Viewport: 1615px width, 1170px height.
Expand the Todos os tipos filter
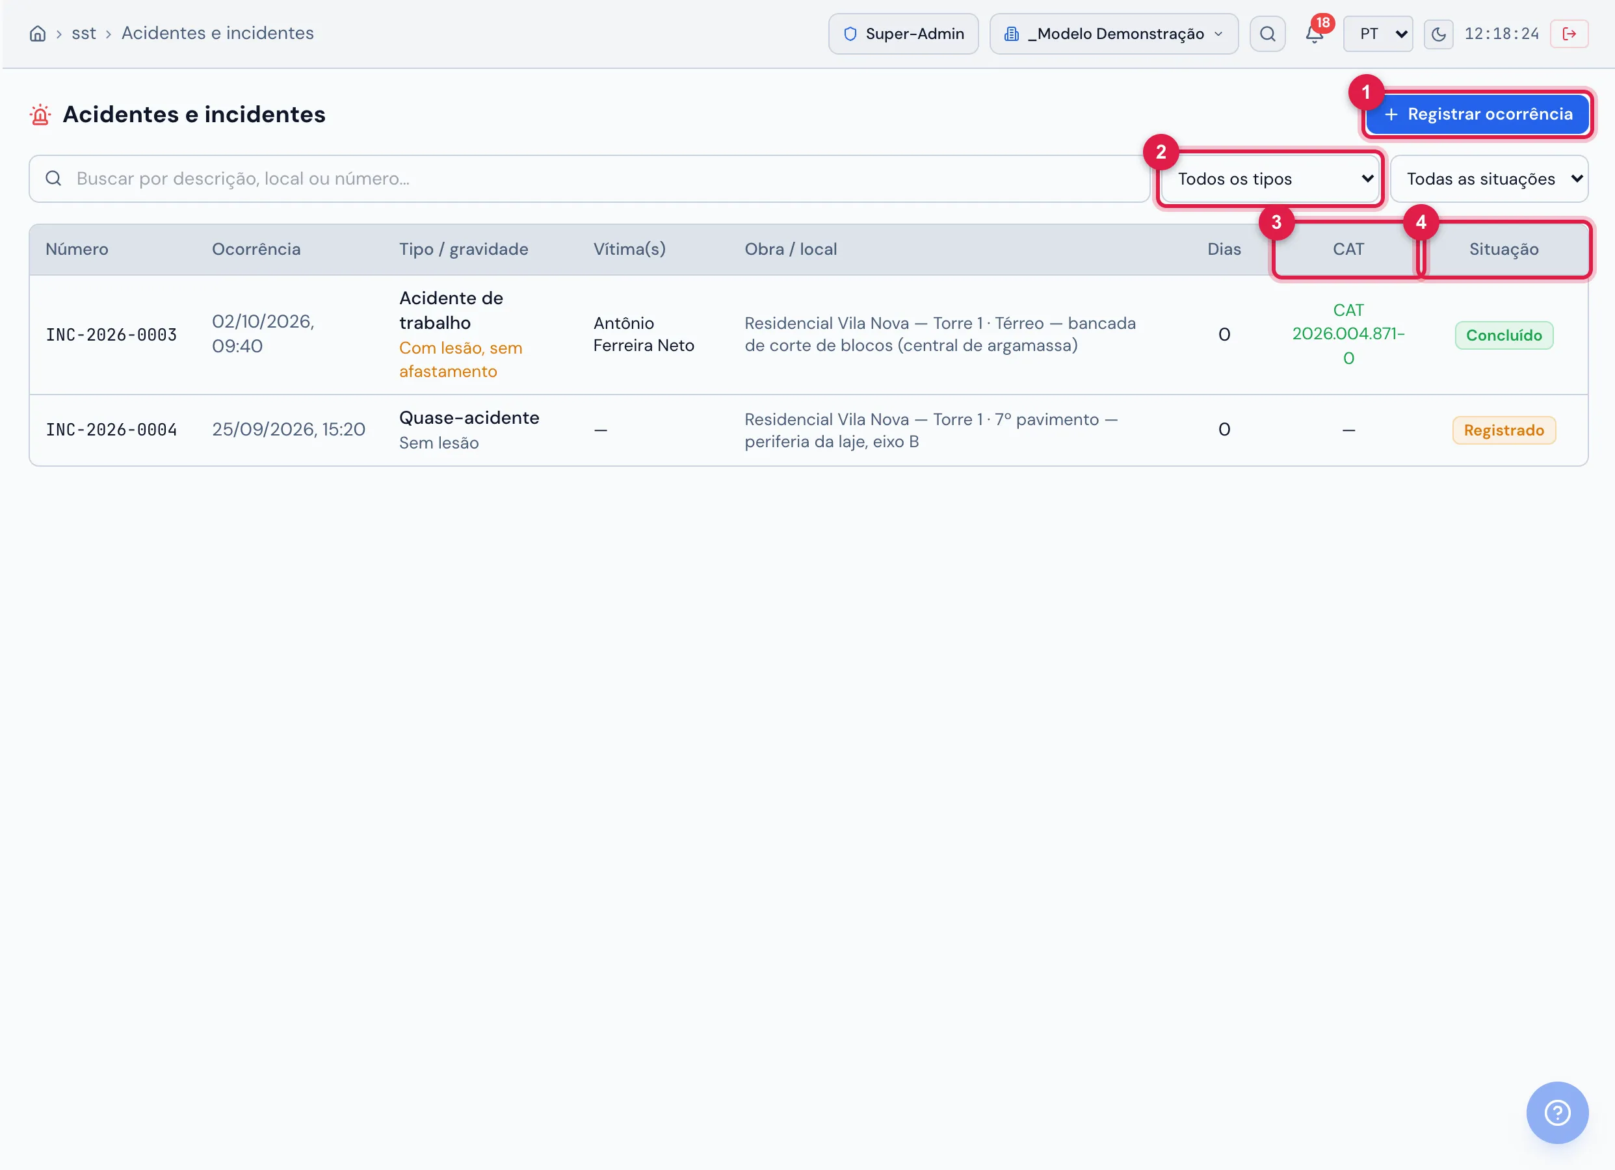click(1271, 179)
